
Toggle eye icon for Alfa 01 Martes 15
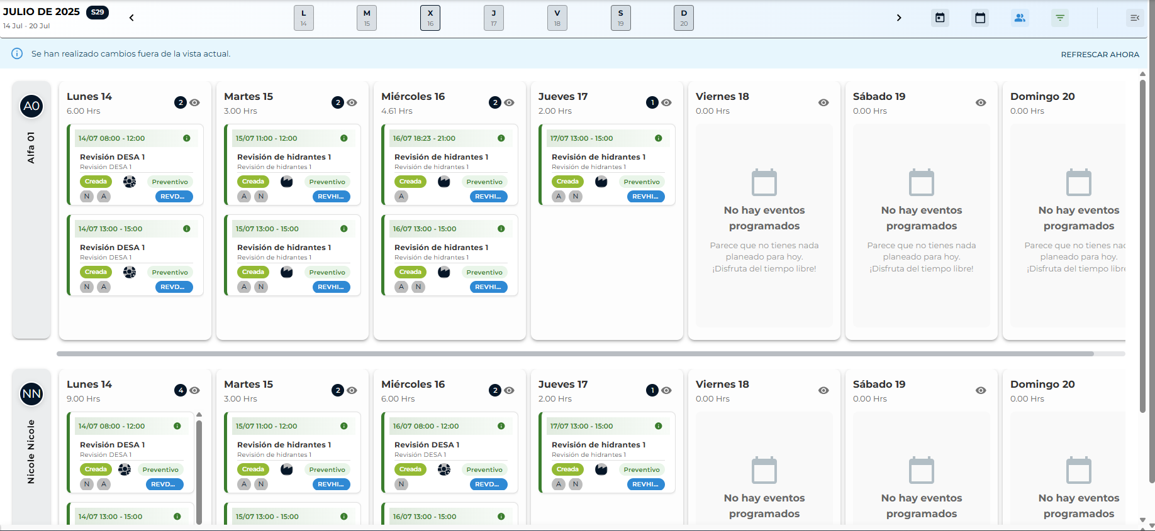point(352,102)
